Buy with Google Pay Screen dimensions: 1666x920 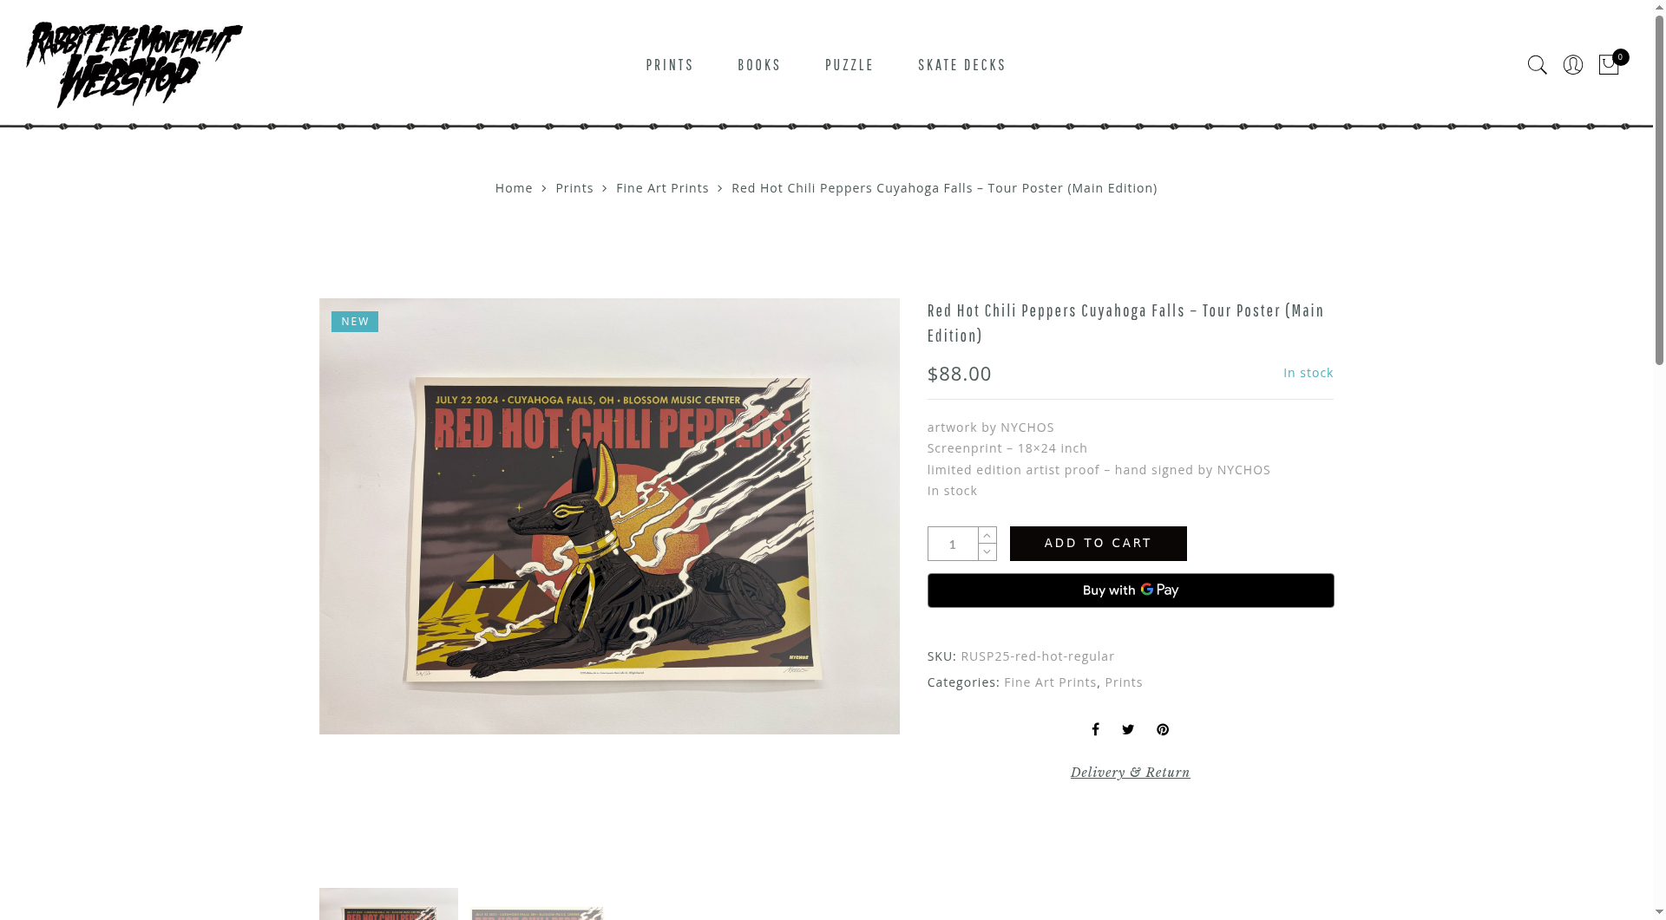pyautogui.click(x=1131, y=590)
